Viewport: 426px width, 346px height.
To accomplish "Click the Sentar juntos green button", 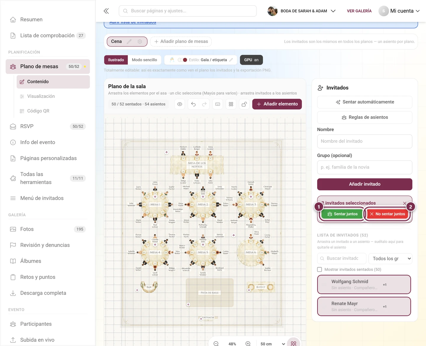I will (x=342, y=214).
